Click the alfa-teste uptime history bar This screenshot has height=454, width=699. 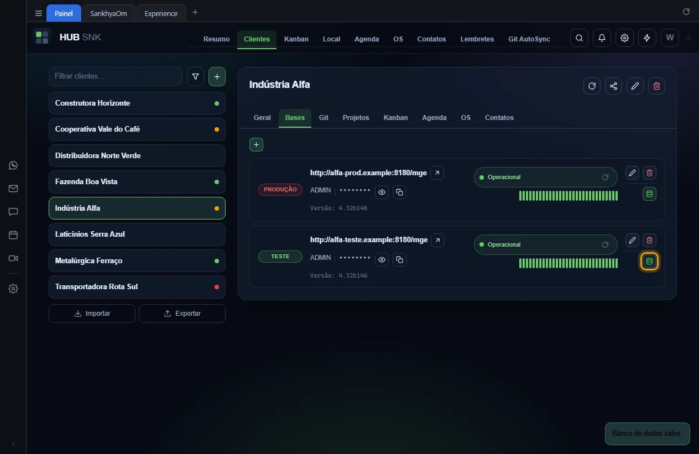click(568, 263)
